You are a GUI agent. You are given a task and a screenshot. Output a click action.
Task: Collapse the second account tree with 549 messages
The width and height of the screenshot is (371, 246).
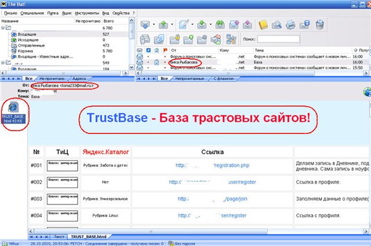pyautogui.click(x=3, y=63)
